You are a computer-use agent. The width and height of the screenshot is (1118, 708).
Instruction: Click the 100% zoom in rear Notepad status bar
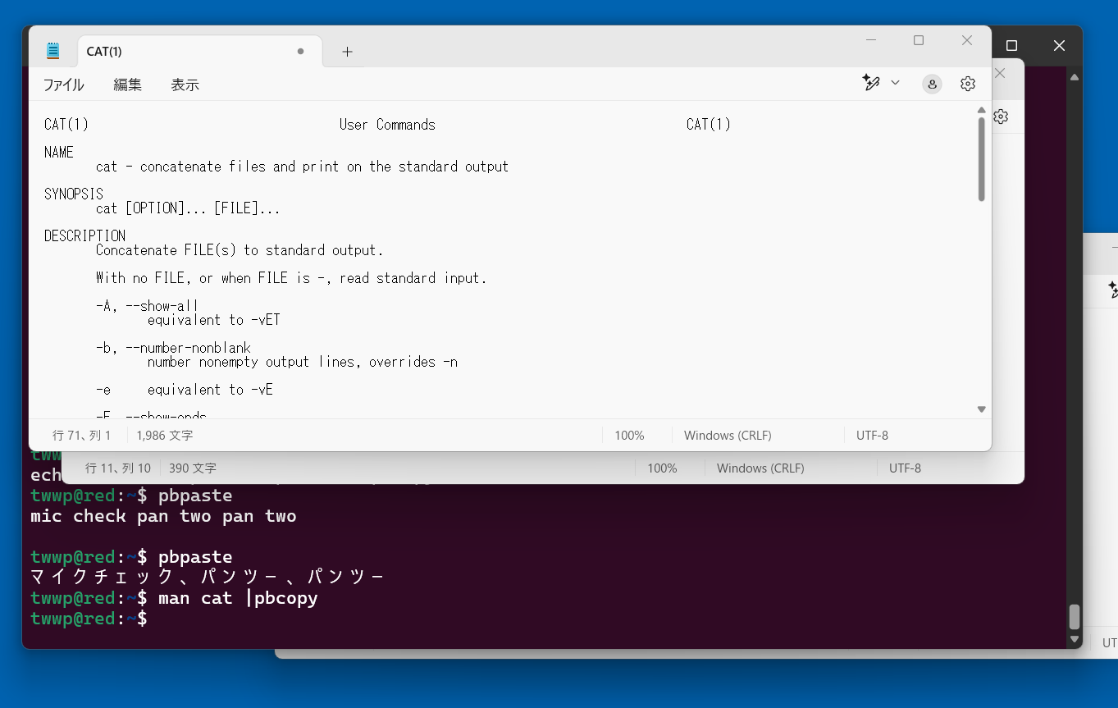[662, 468]
